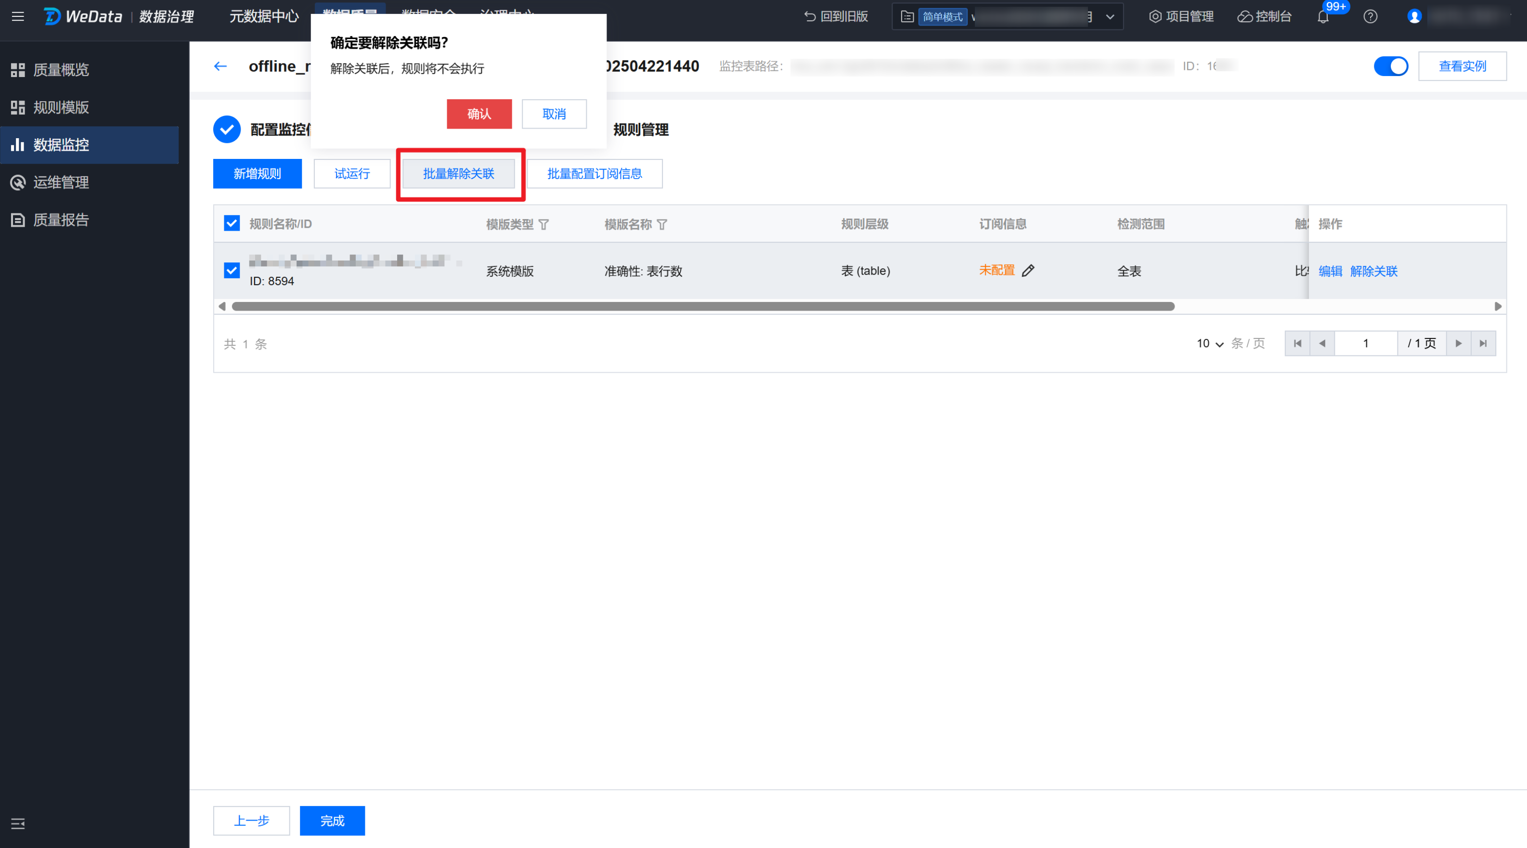Open 项目管理
Viewport: 1527px width, 848px height.
pos(1181,16)
